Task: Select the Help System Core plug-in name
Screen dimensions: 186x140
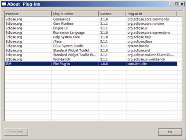Action: point(67,37)
